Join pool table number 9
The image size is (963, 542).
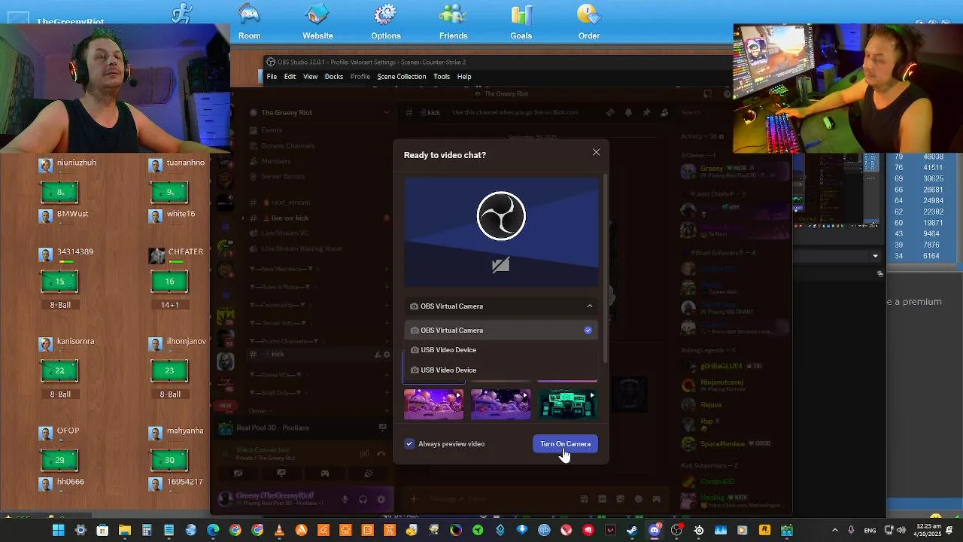[x=169, y=193]
